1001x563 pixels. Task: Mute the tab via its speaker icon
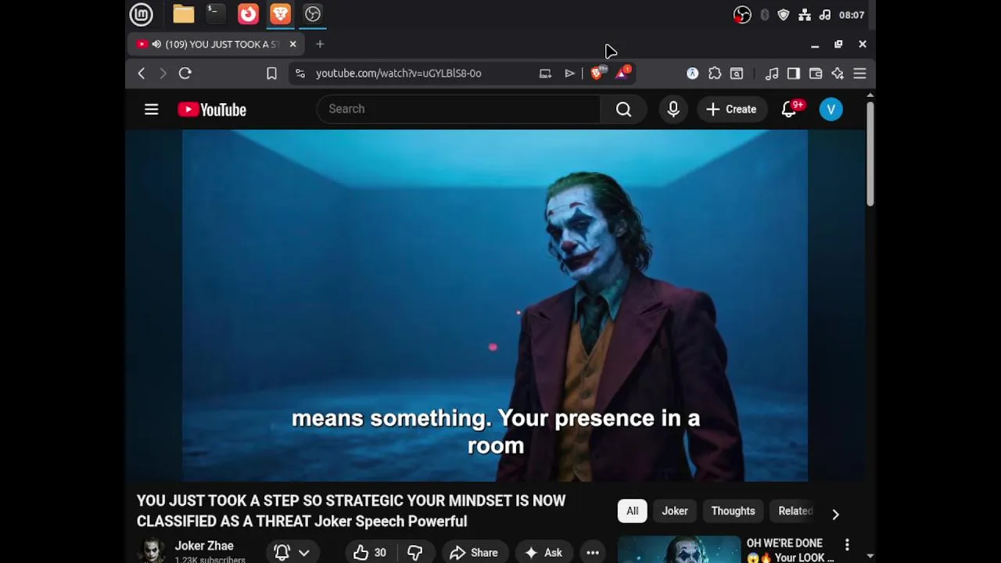156,45
